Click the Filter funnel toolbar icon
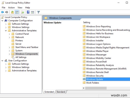This screenshot has width=130, height=98. tap(38, 12)
